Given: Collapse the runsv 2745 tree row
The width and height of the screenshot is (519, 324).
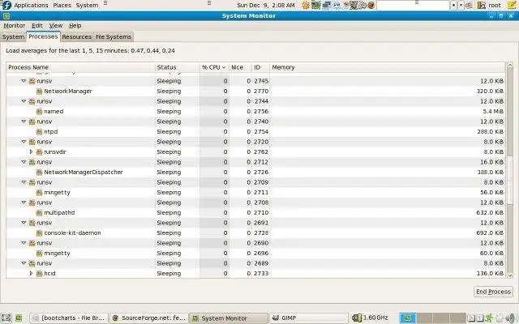Looking at the screenshot, I should point(24,81).
